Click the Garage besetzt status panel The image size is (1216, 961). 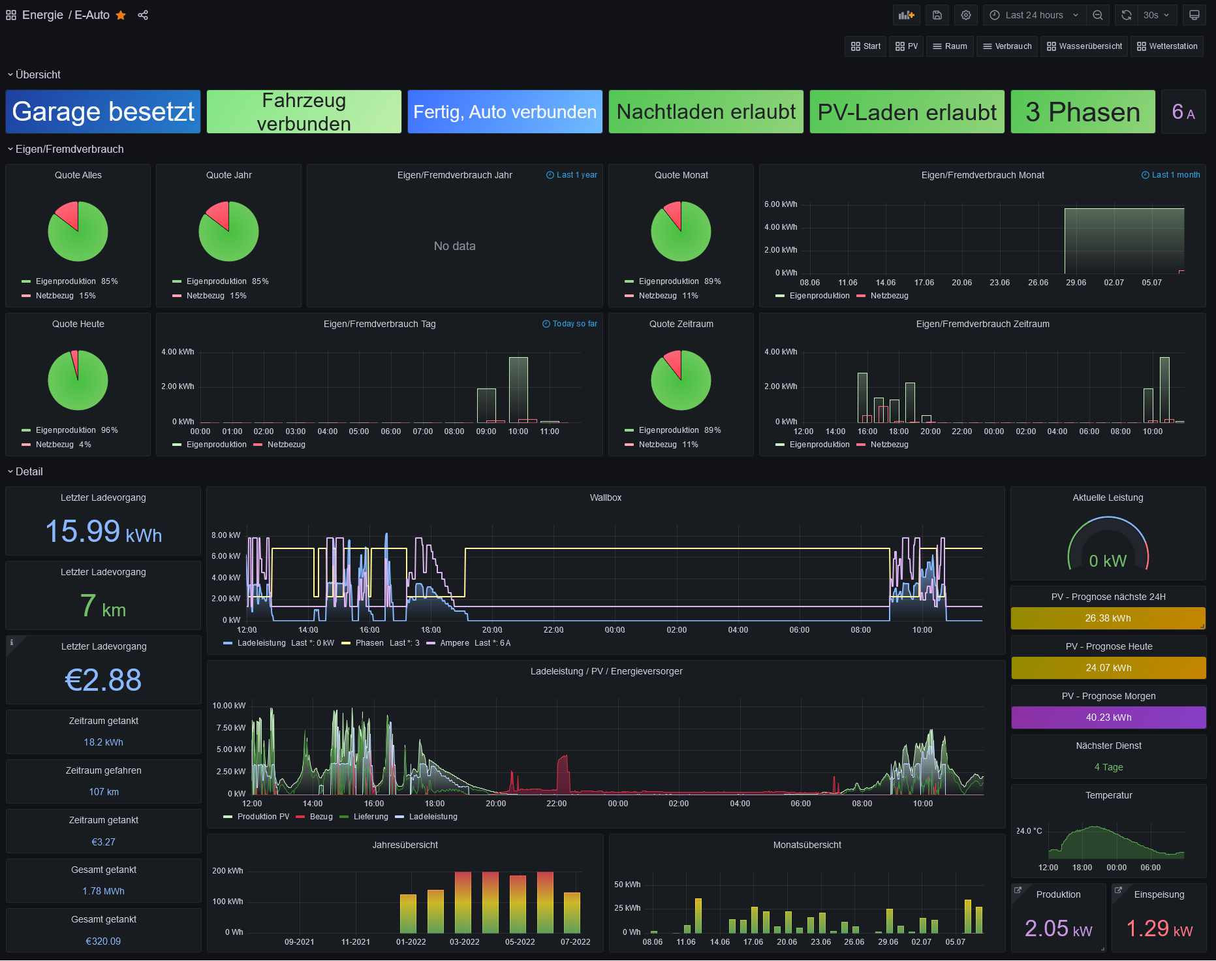coord(103,112)
